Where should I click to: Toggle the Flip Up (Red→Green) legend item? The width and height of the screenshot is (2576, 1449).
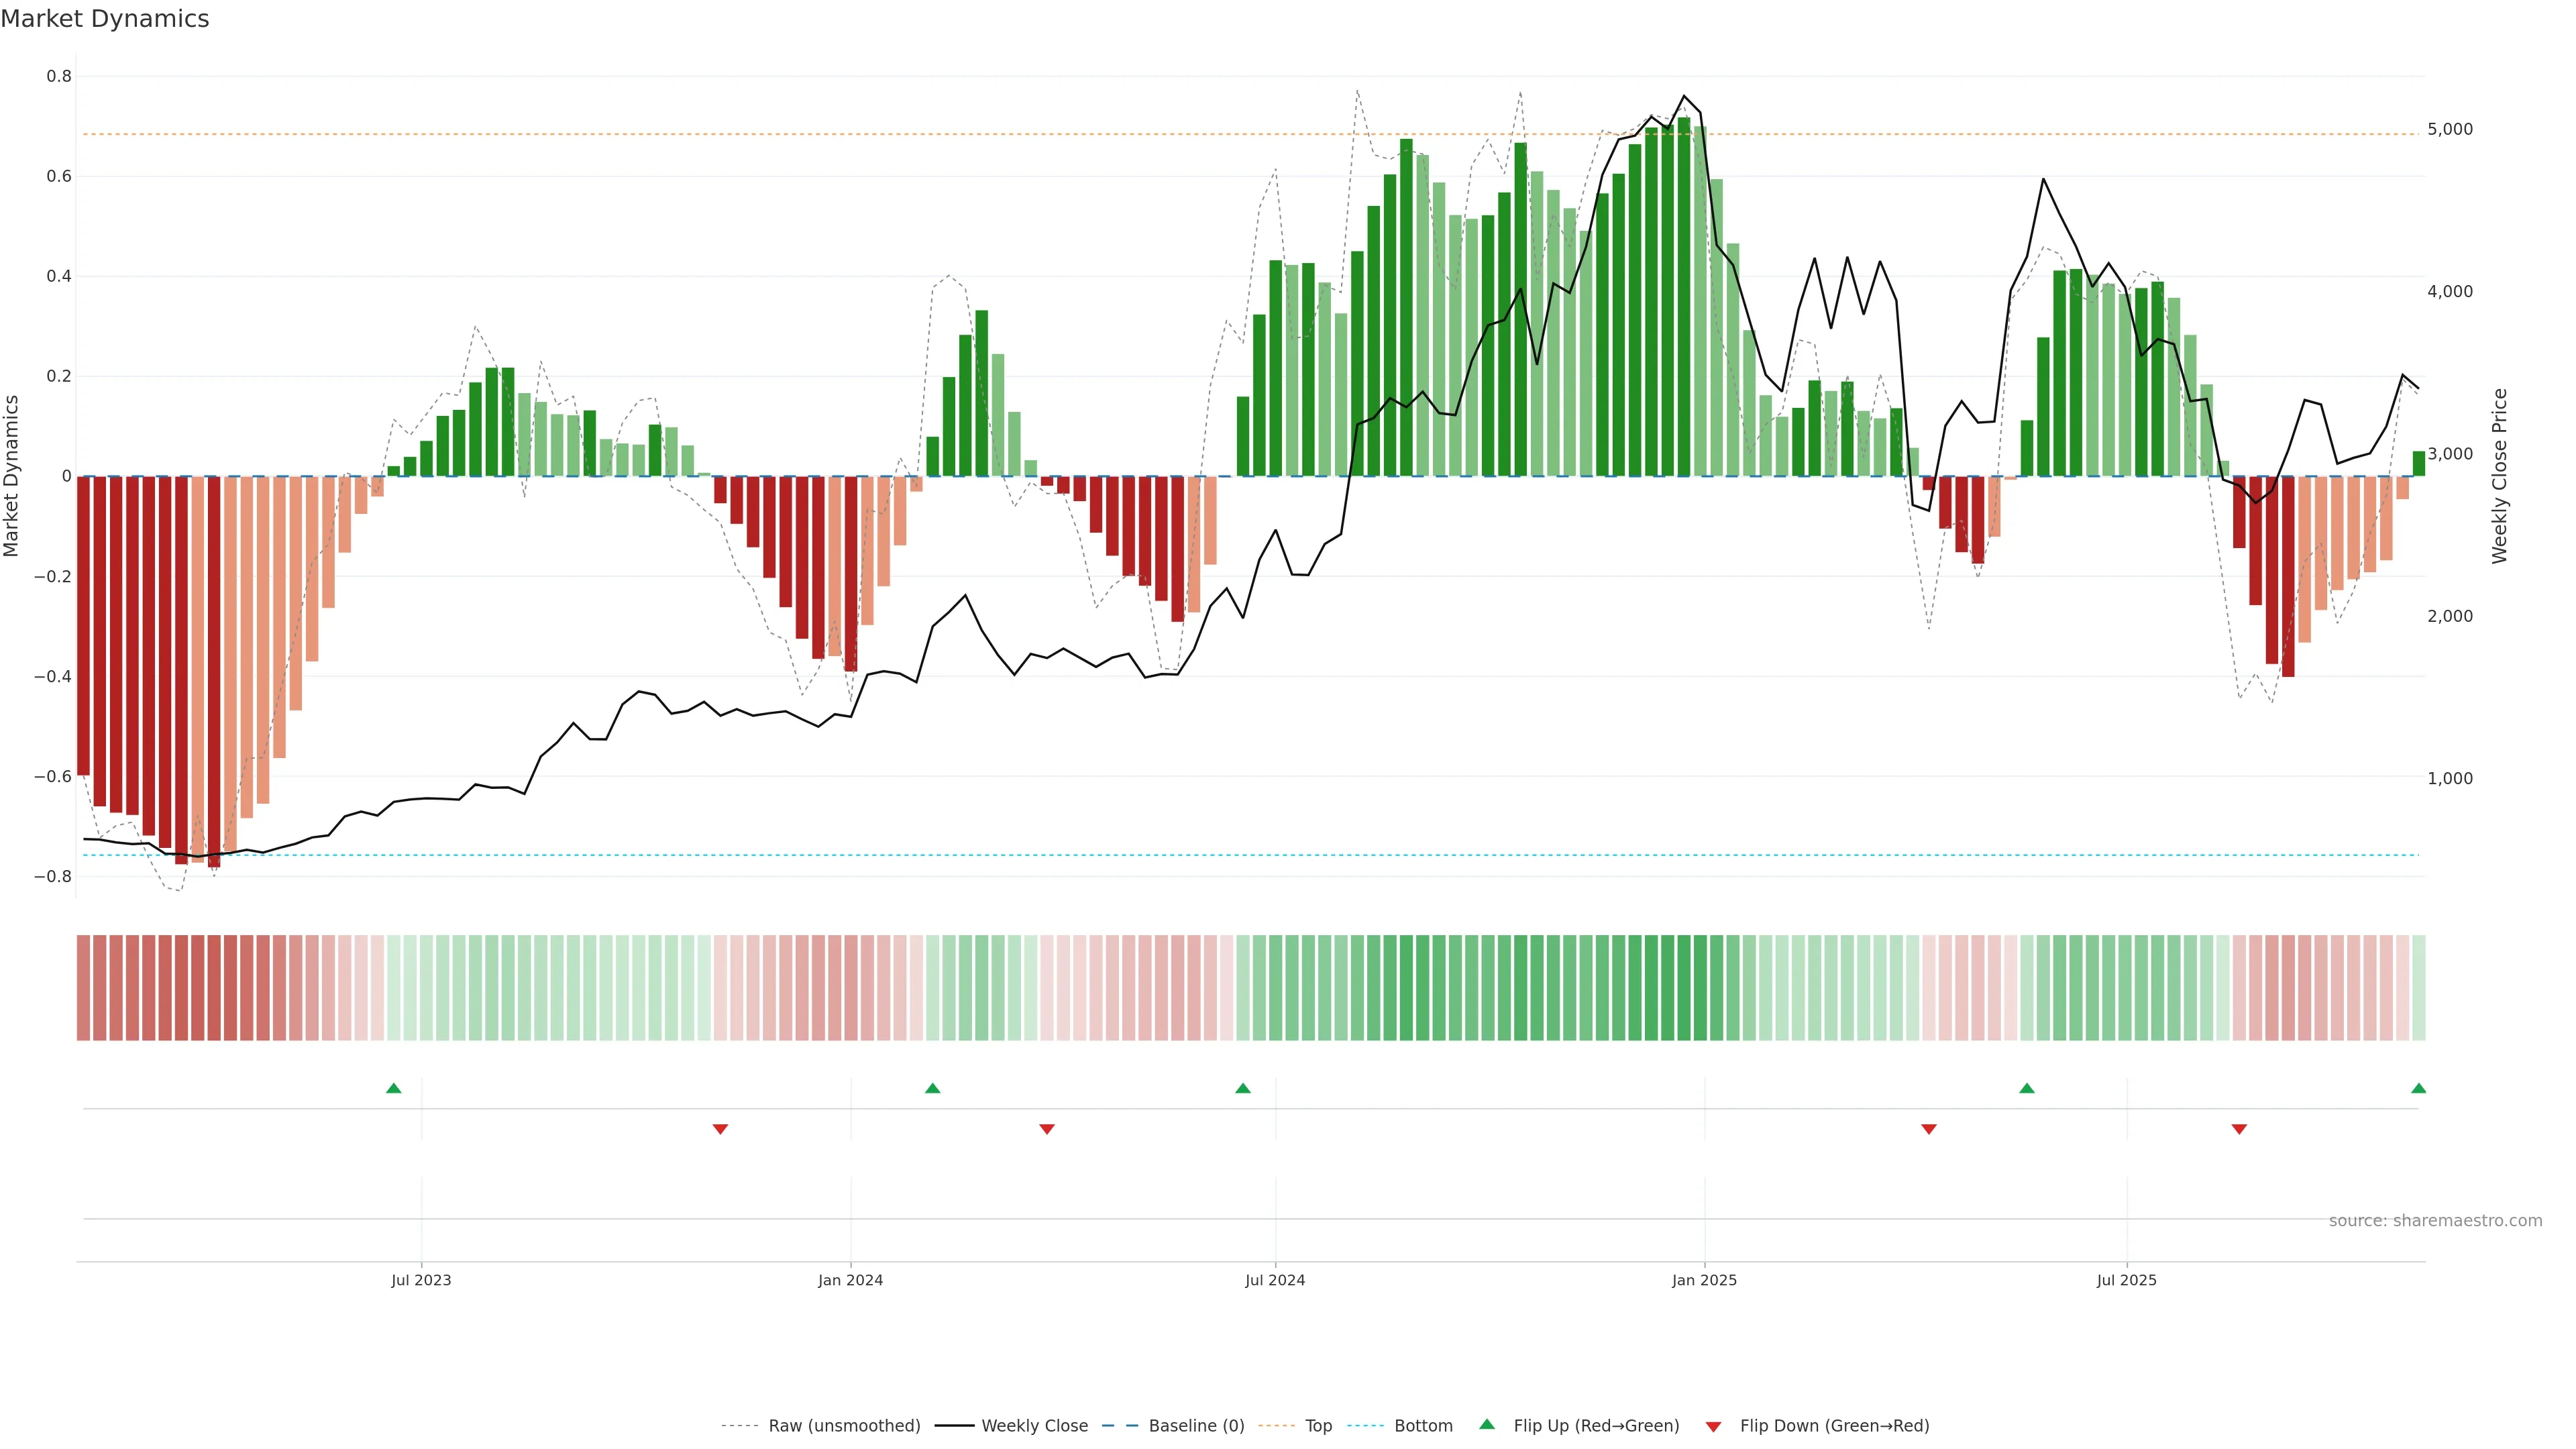tap(1596, 1426)
